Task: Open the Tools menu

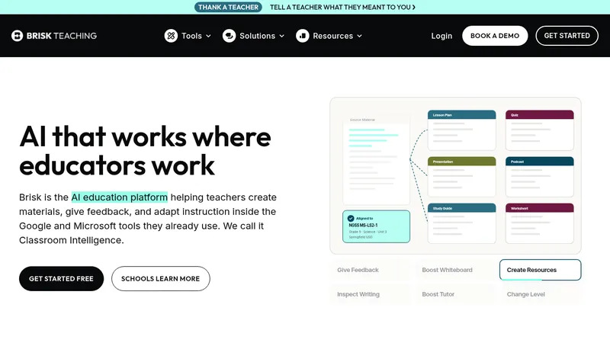Action: point(188,36)
